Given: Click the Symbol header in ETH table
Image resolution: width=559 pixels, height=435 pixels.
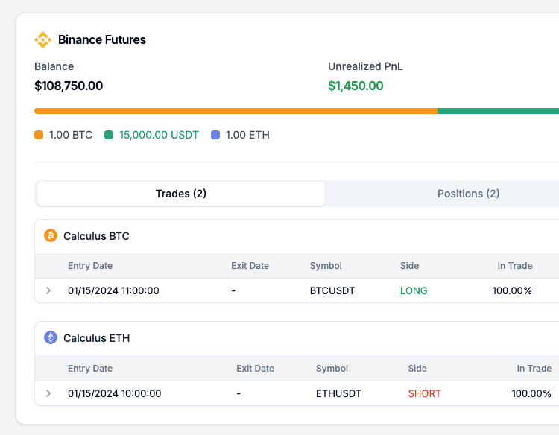Looking at the screenshot, I should [x=332, y=369].
